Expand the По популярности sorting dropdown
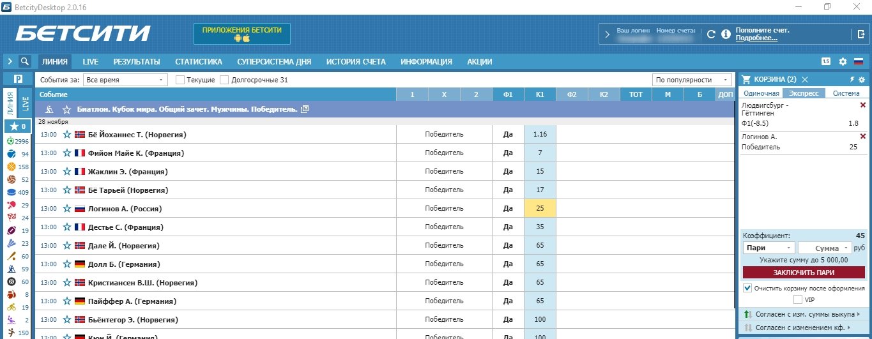Screen dimensions: 872x339 692,80
